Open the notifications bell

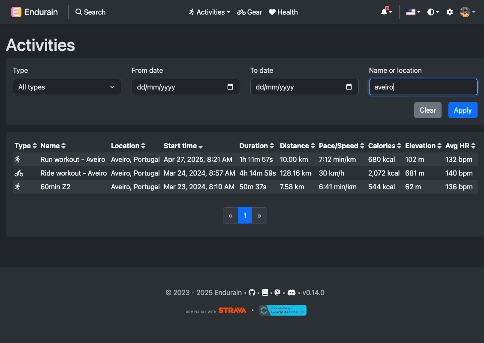tap(385, 12)
